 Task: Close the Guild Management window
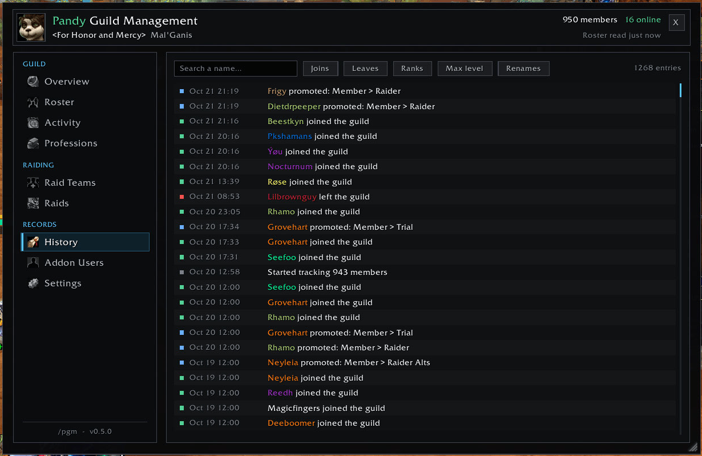point(676,22)
